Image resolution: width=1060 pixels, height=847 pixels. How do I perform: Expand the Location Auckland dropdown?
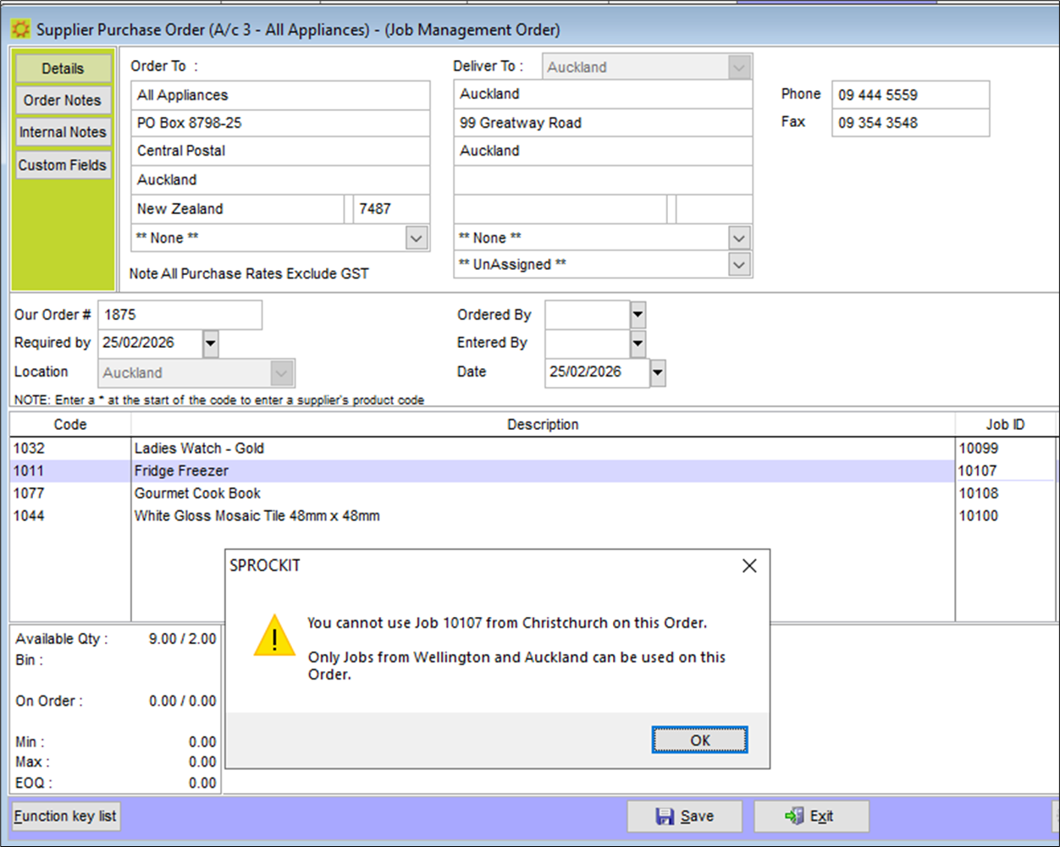point(282,372)
